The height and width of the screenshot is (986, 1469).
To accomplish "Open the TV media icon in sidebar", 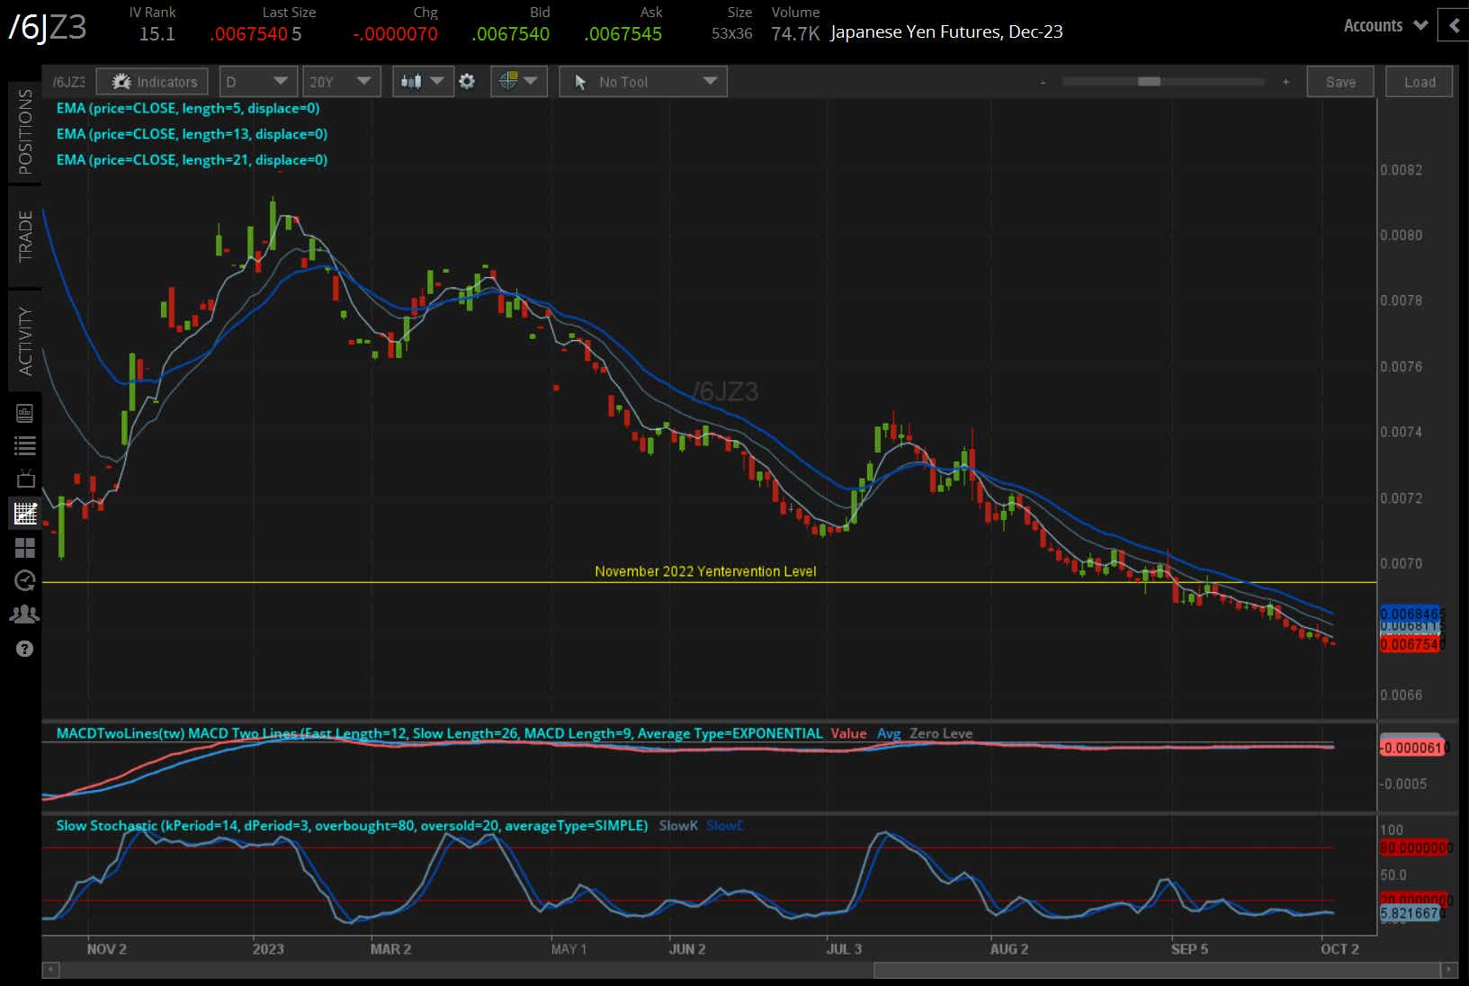I will (24, 479).
